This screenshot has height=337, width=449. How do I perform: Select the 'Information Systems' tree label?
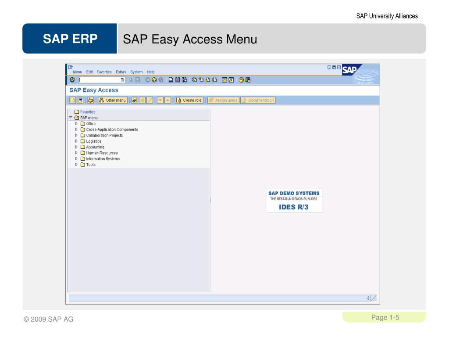(103, 159)
